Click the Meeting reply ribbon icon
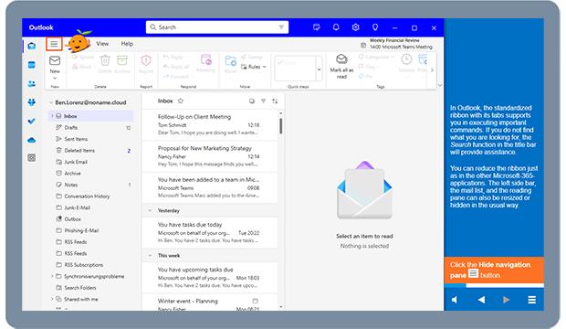The image size is (566, 329). tap(206, 59)
